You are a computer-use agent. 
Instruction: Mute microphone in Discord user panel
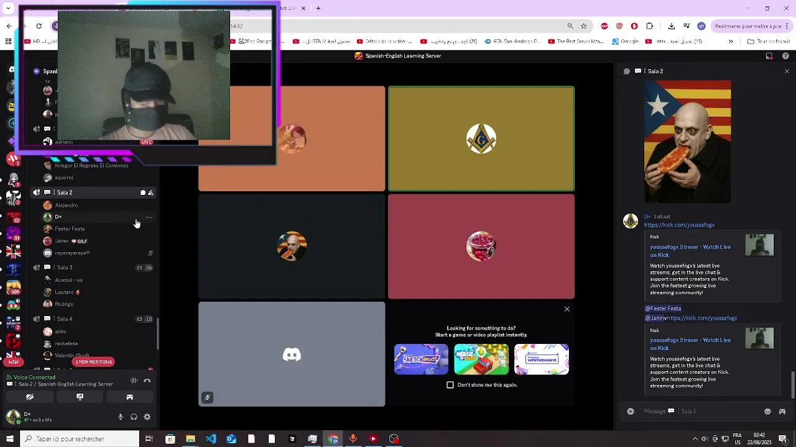[121, 417]
